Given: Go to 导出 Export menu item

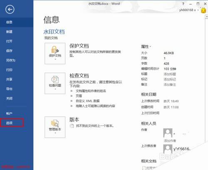Looking at the screenshot, I should click(x=9, y=89).
